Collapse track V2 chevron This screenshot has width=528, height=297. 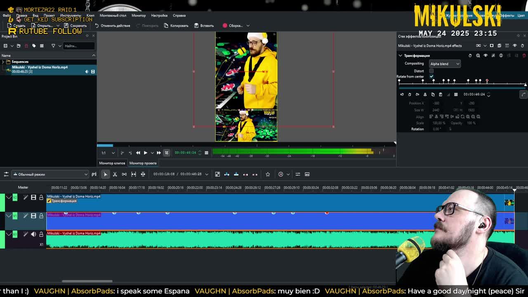coord(9,198)
